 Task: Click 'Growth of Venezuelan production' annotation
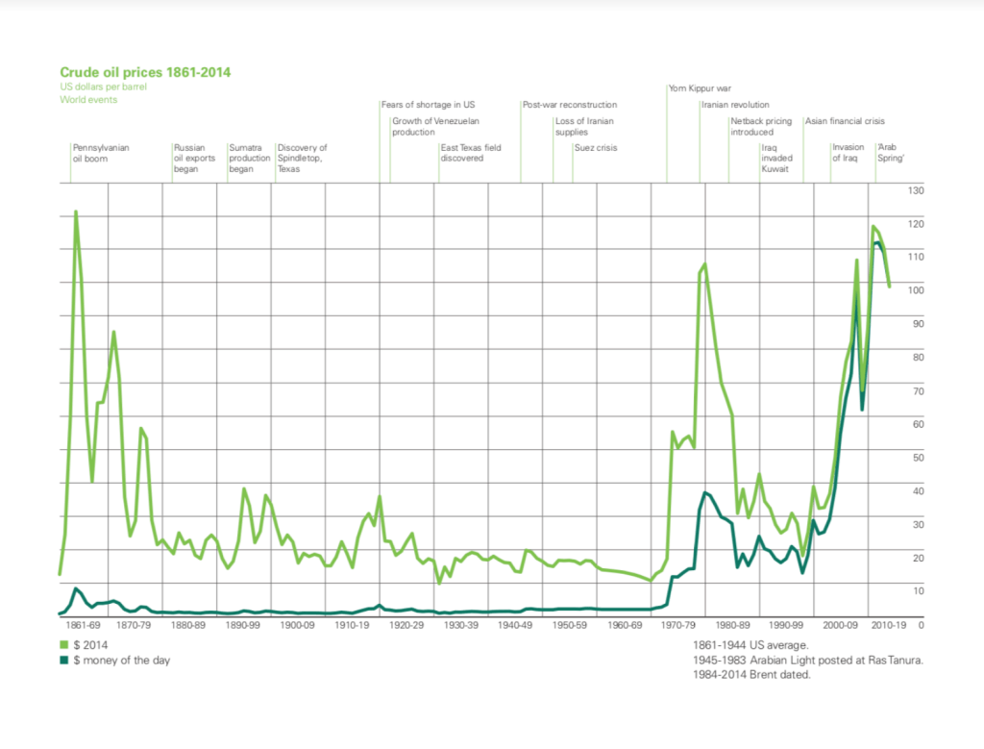[x=435, y=126]
